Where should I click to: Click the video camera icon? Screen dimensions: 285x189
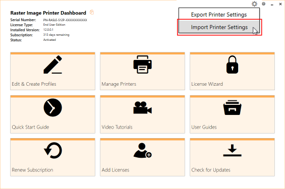pyautogui.click(x=142, y=107)
